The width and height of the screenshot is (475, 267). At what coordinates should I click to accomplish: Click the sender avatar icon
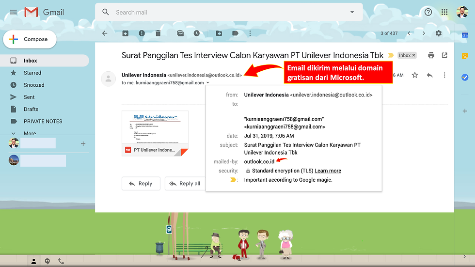pyautogui.click(x=108, y=79)
